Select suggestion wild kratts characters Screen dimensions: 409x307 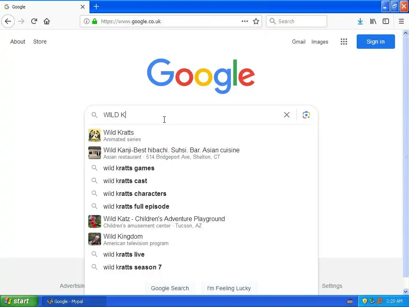201,194
